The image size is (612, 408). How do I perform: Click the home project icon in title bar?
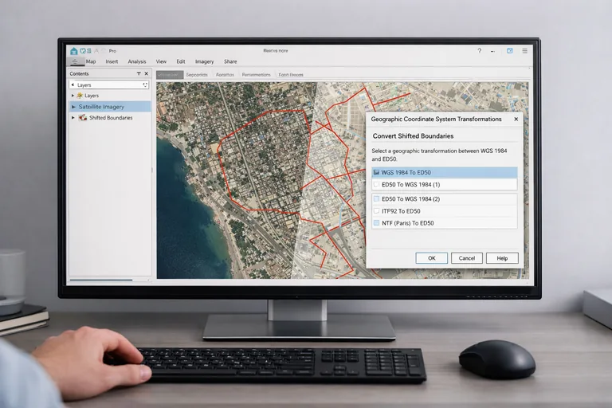click(x=74, y=51)
